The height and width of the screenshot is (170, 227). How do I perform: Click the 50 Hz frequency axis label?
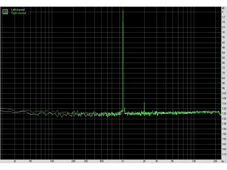point(30,161)
